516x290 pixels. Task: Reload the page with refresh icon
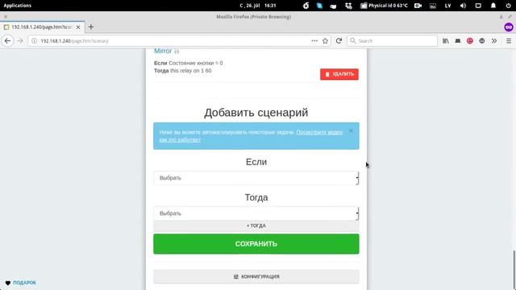pyautogui.click(x=339, y=41)
